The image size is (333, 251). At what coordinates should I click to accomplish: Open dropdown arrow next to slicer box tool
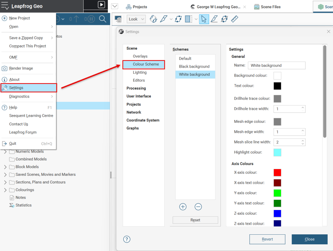tap(196, 19)
